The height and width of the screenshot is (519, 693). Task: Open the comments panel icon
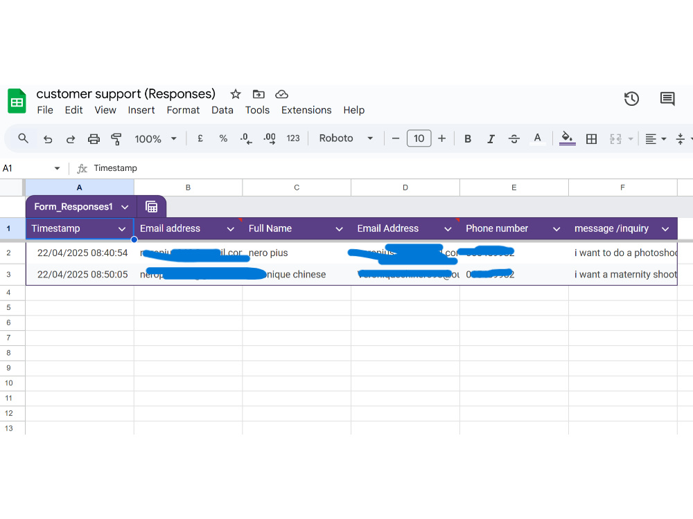[x=667, y=98]
